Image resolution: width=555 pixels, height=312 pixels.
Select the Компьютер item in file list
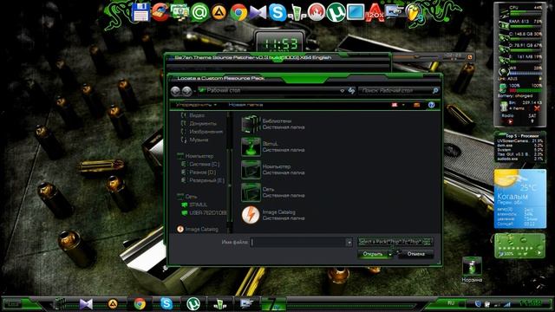pos(273,170)
